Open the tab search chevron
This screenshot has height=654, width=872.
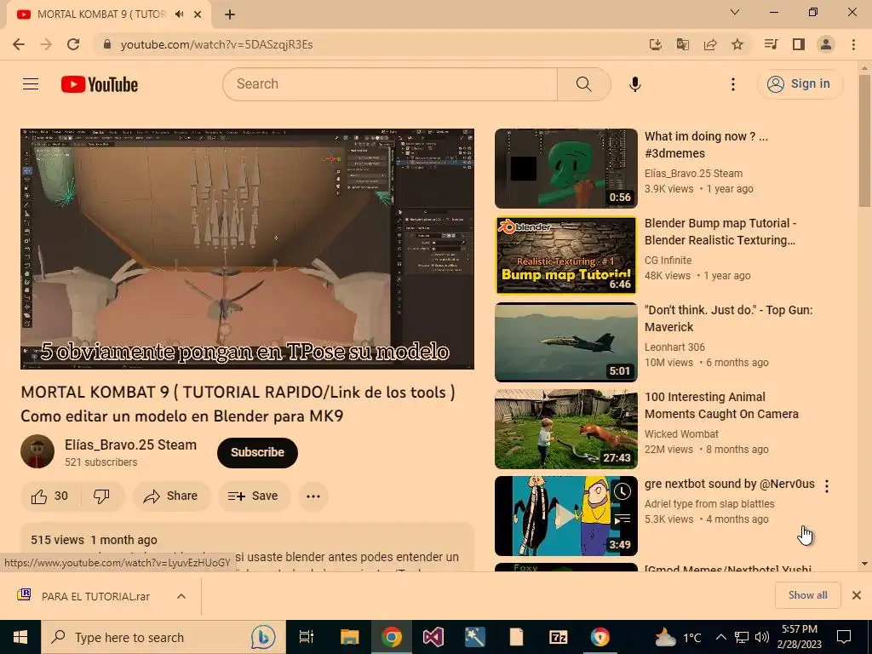pos(735,12)
